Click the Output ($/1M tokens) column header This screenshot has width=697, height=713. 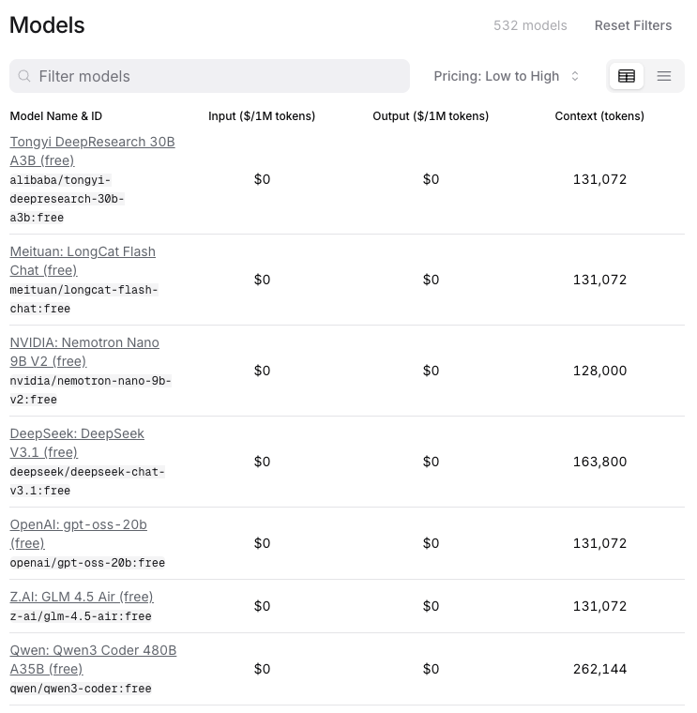(x=431, y=116)
